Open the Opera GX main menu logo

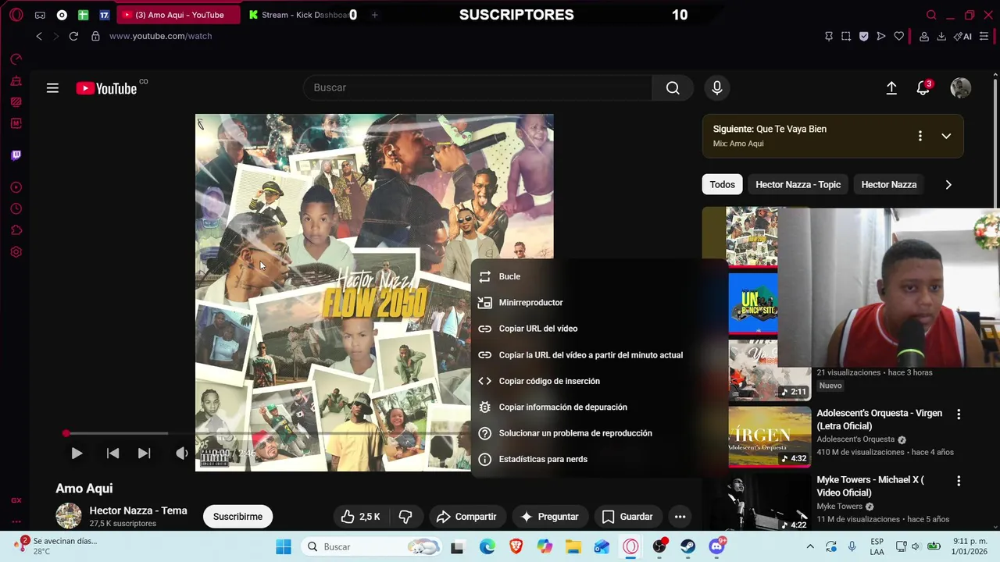[x=16, y=15]
